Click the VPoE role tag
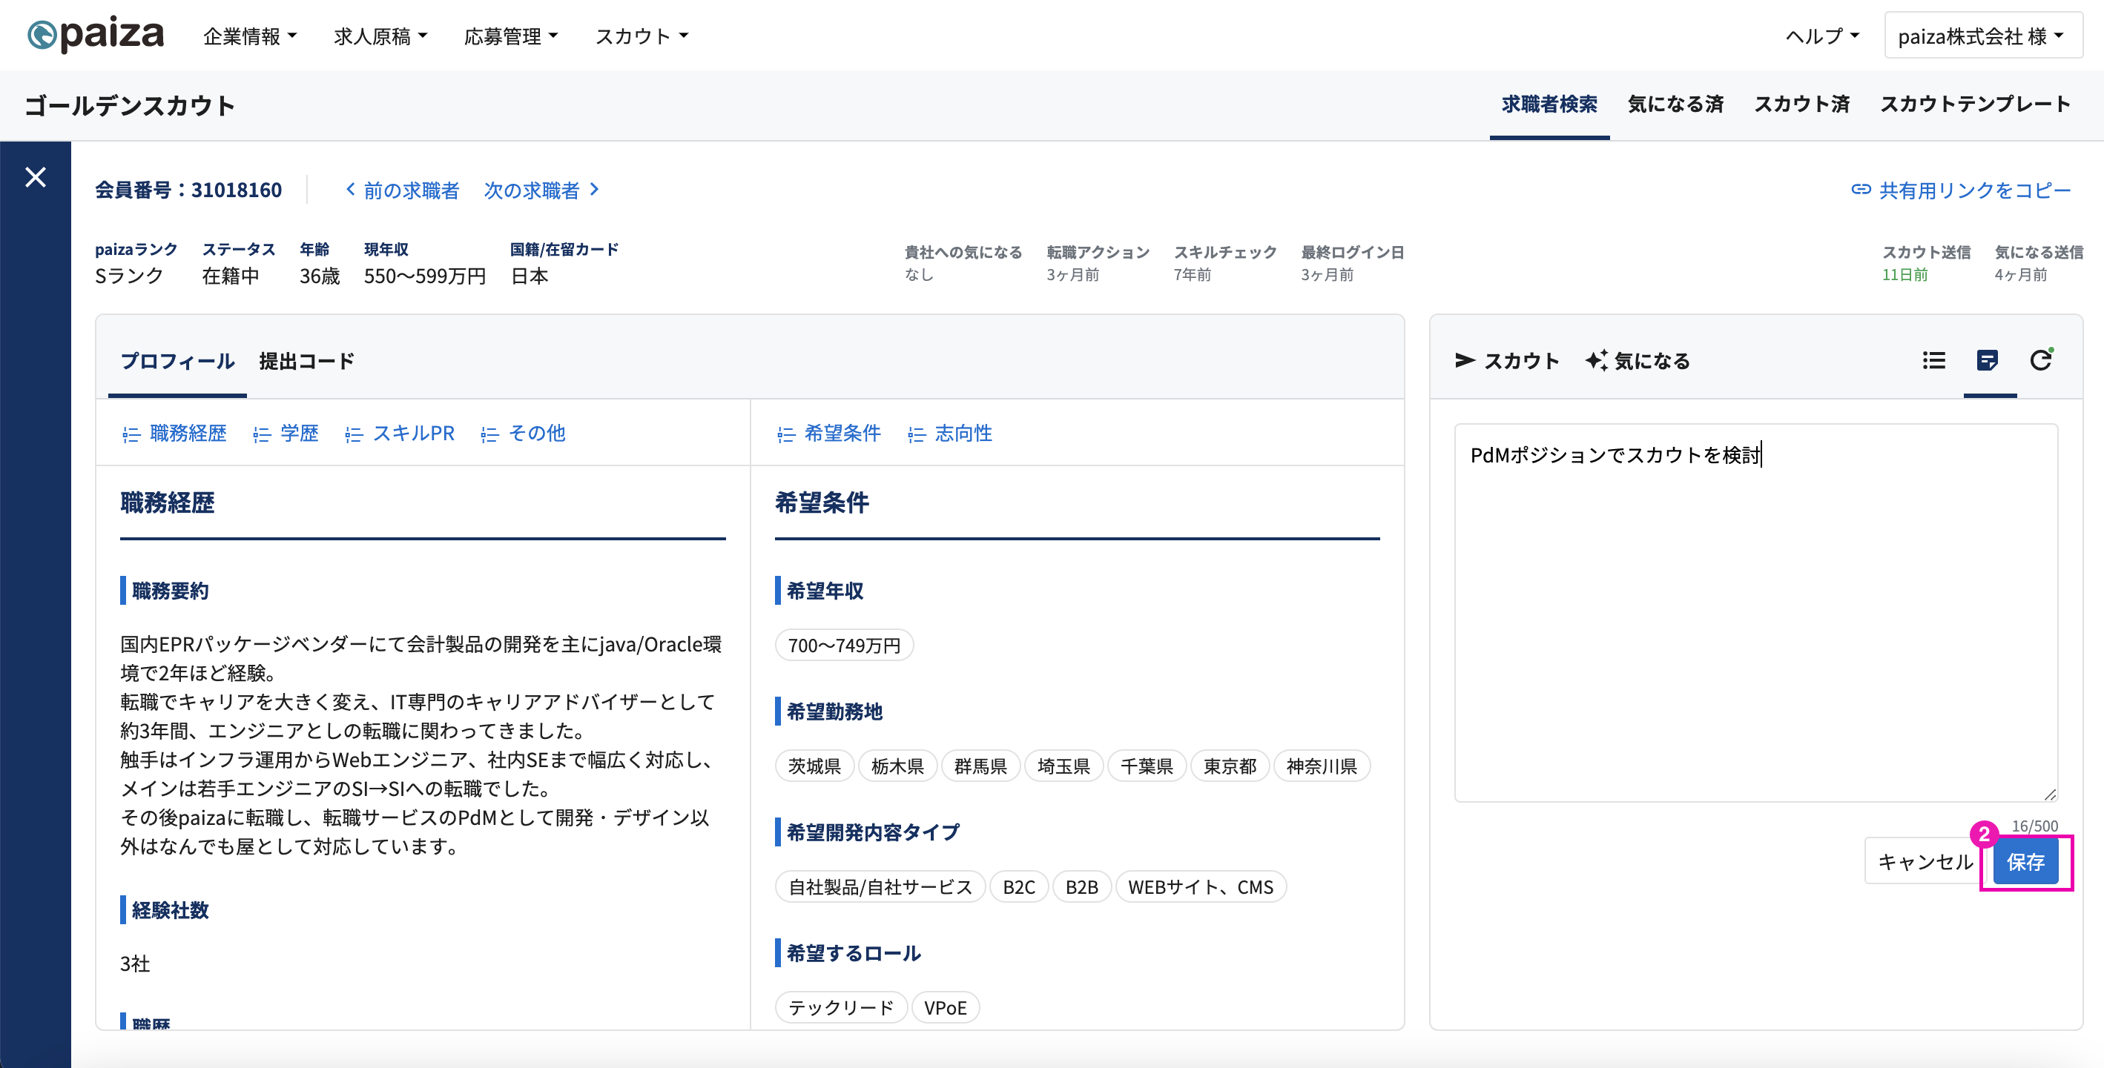 coord(945,1007)
